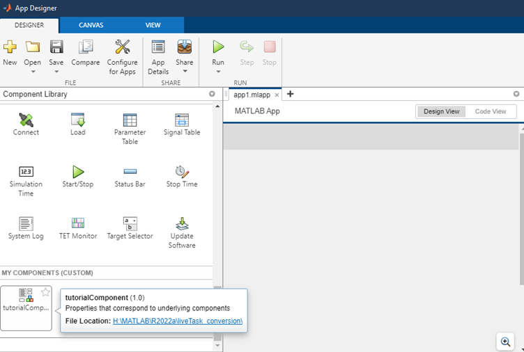Select the Update Software component

[182, 233]
